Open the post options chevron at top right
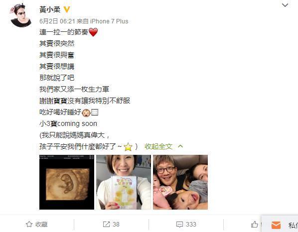The image size is (298, 232). pyautogui.click(x=285, y=5)
